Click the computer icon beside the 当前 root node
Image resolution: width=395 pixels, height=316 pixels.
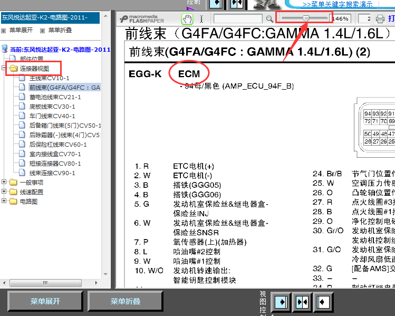click(x=5, y=49)
